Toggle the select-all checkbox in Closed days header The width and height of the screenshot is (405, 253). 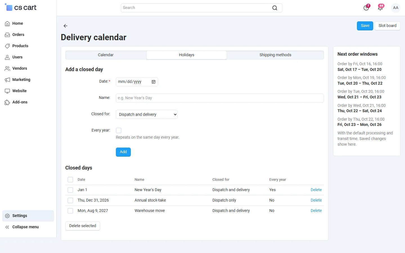pyautogui.click(x=70, y=180)
